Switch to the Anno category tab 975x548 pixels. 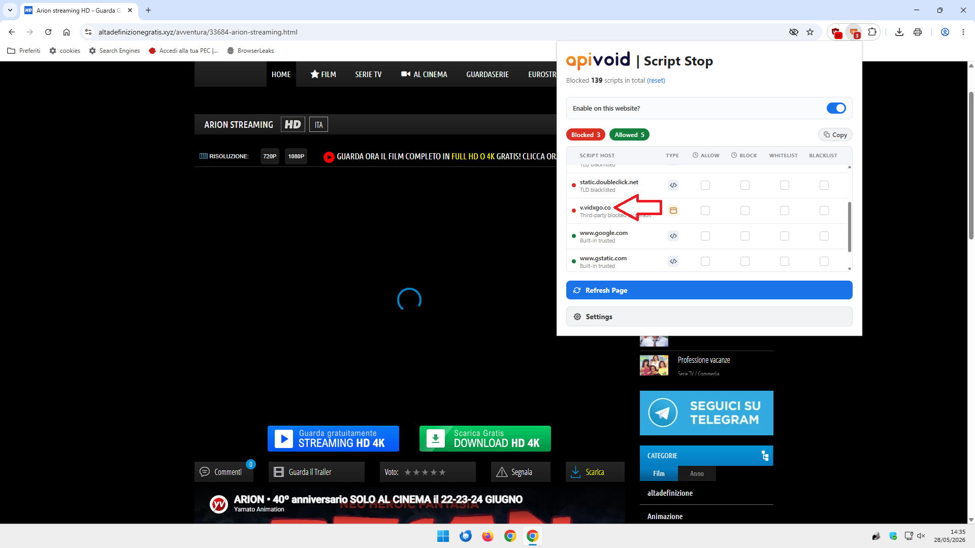click(697, 473)
